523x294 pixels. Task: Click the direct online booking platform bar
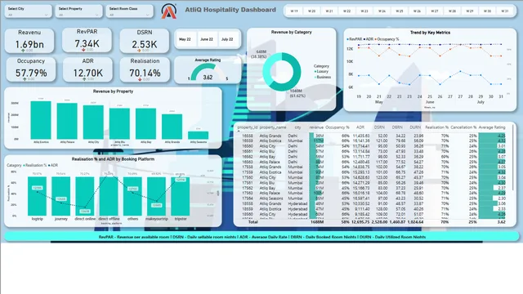click(85, 196)
